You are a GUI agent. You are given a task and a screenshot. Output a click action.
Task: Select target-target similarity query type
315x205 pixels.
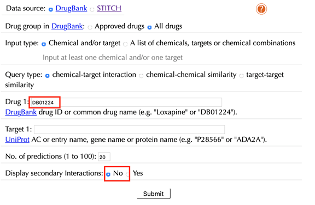click(242, 76)
